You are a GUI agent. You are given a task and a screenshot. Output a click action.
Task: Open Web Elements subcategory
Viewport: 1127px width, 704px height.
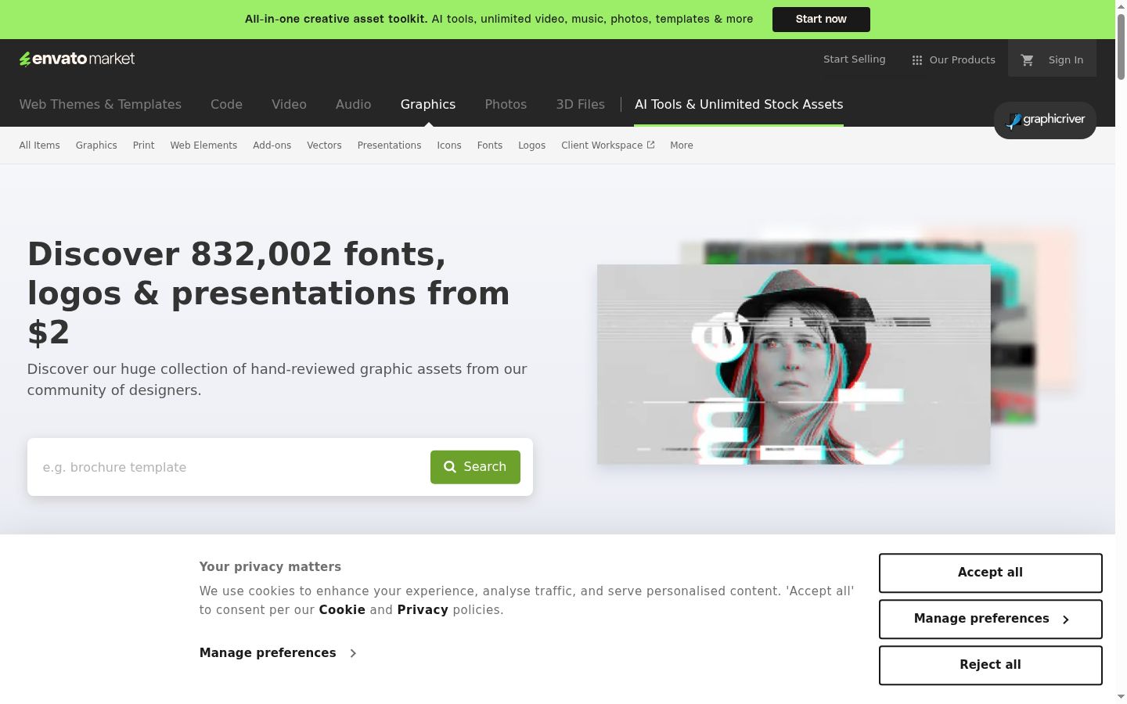pyautogui.click(x=203, y=145)
